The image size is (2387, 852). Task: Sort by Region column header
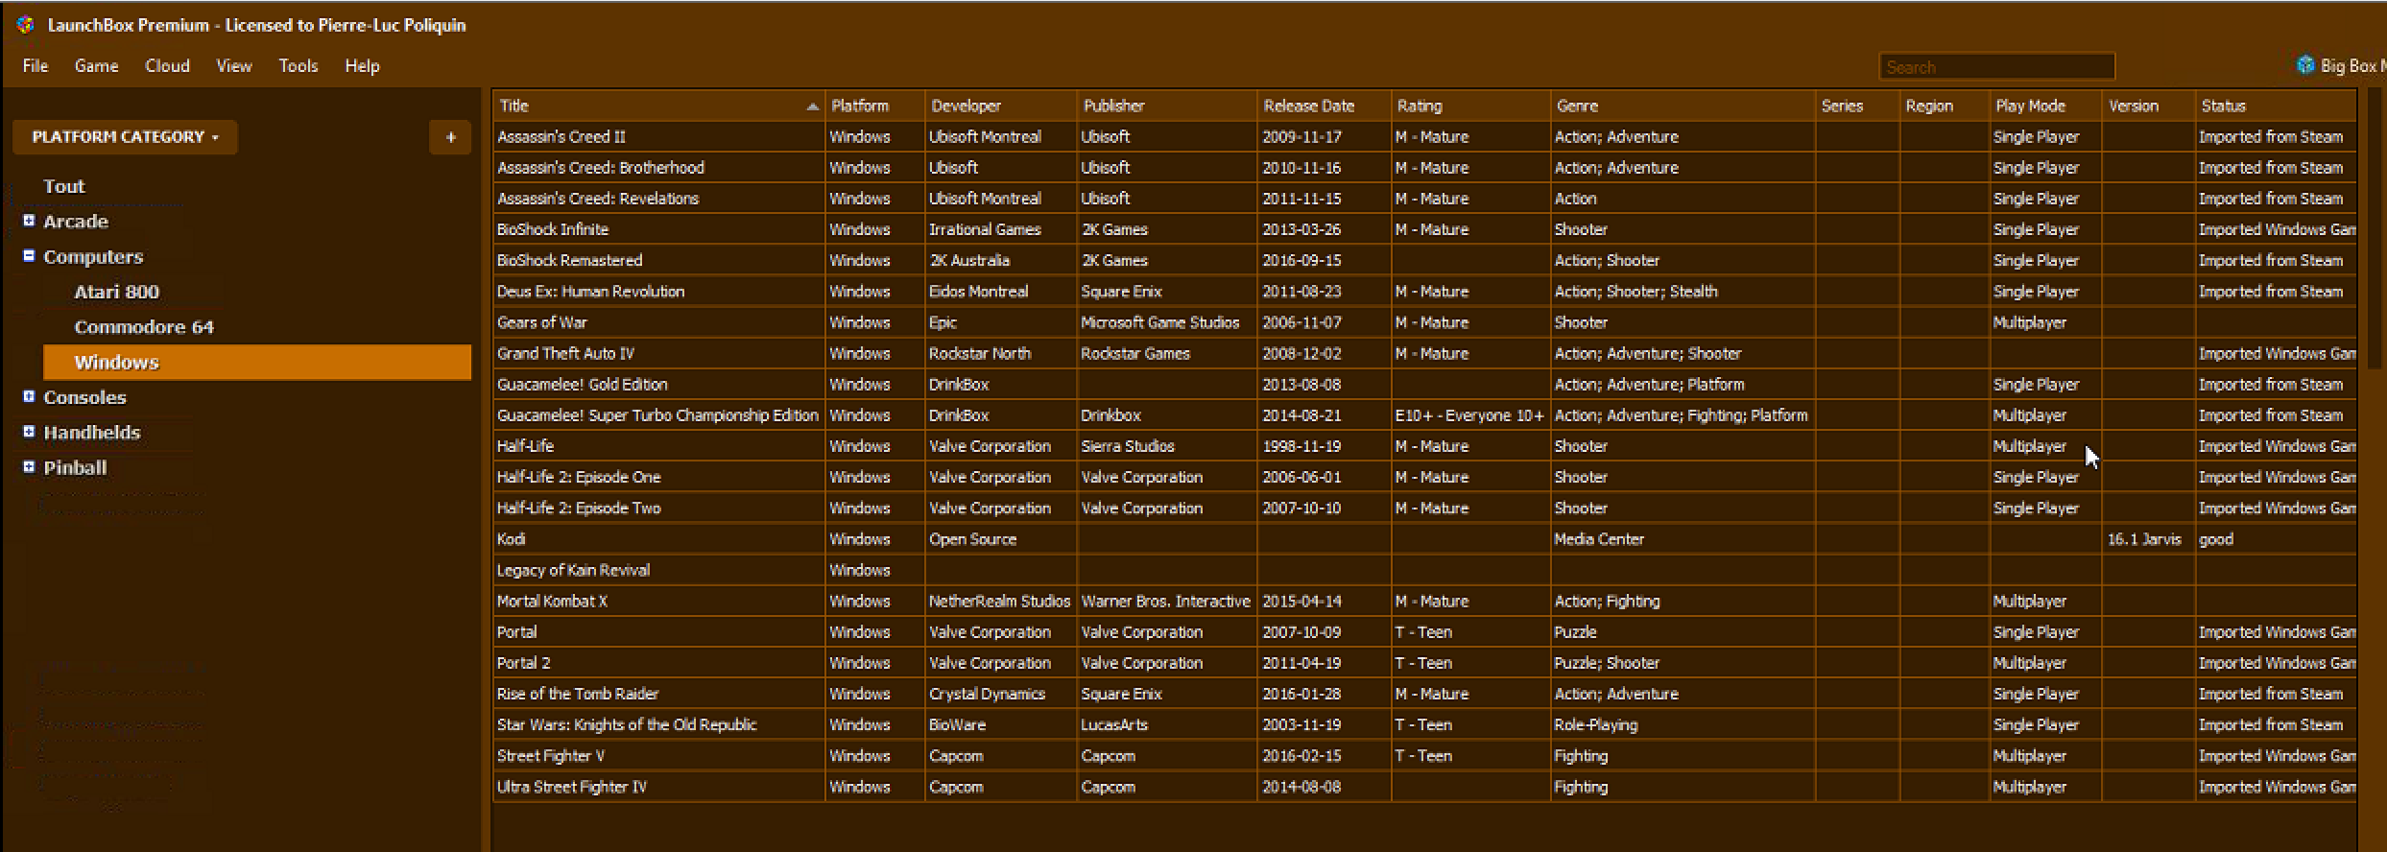click(x=1944, y=106)
